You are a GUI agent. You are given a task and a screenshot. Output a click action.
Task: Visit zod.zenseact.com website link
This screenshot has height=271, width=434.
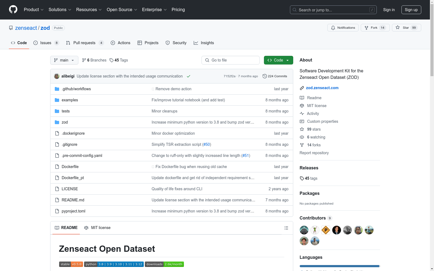pyautogui.click(x=322, y=88)
